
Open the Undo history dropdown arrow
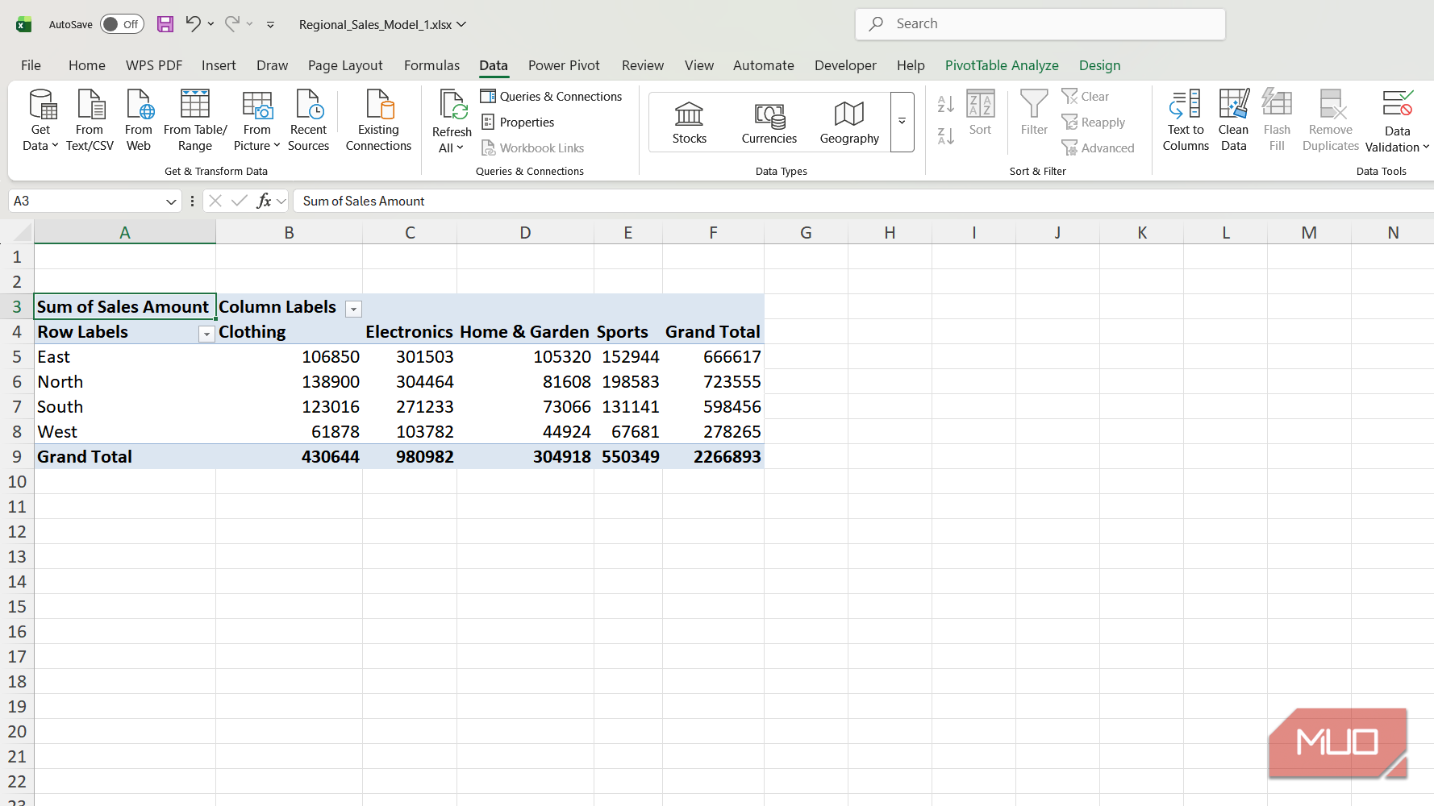point(211,24)
